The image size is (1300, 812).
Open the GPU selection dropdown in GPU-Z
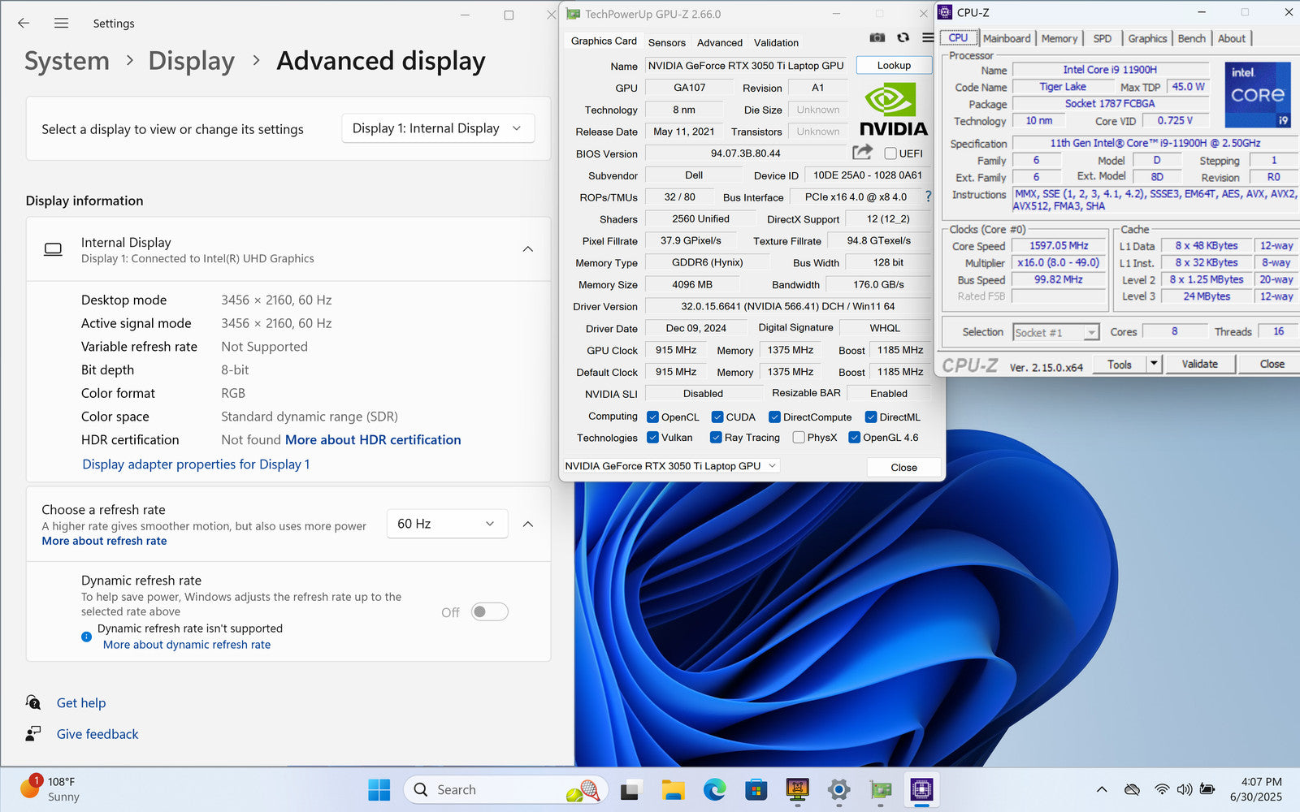pos(671,466)
